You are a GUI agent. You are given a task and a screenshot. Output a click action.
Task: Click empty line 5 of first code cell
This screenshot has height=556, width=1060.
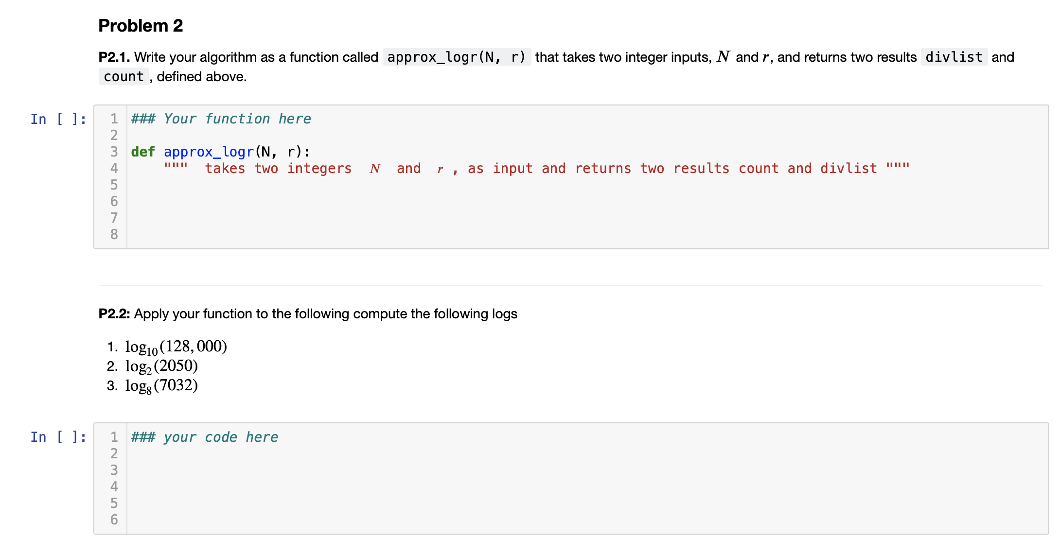pyautogui.click(x=340, y=185)
